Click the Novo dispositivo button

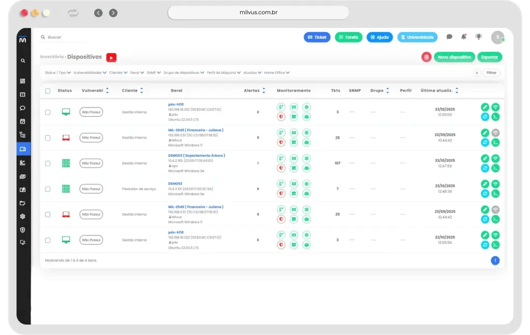[454, 57]
